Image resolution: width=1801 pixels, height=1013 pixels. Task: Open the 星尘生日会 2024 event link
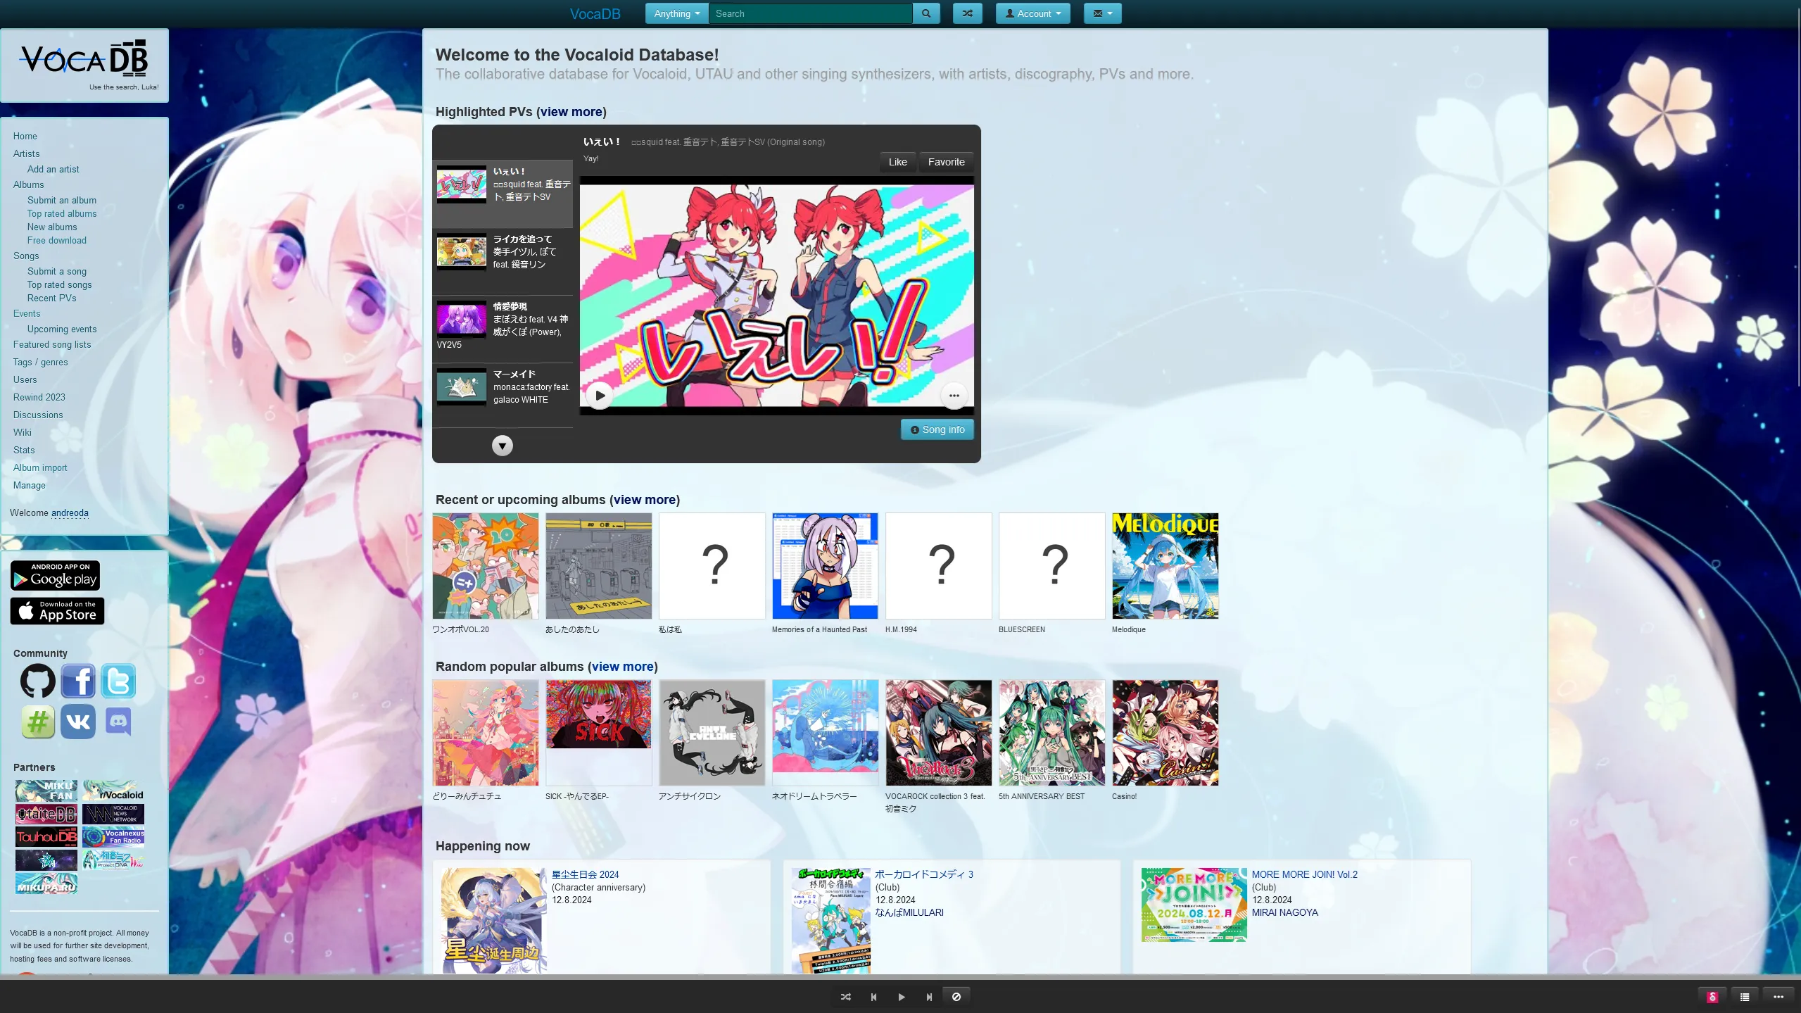[585, 874]
